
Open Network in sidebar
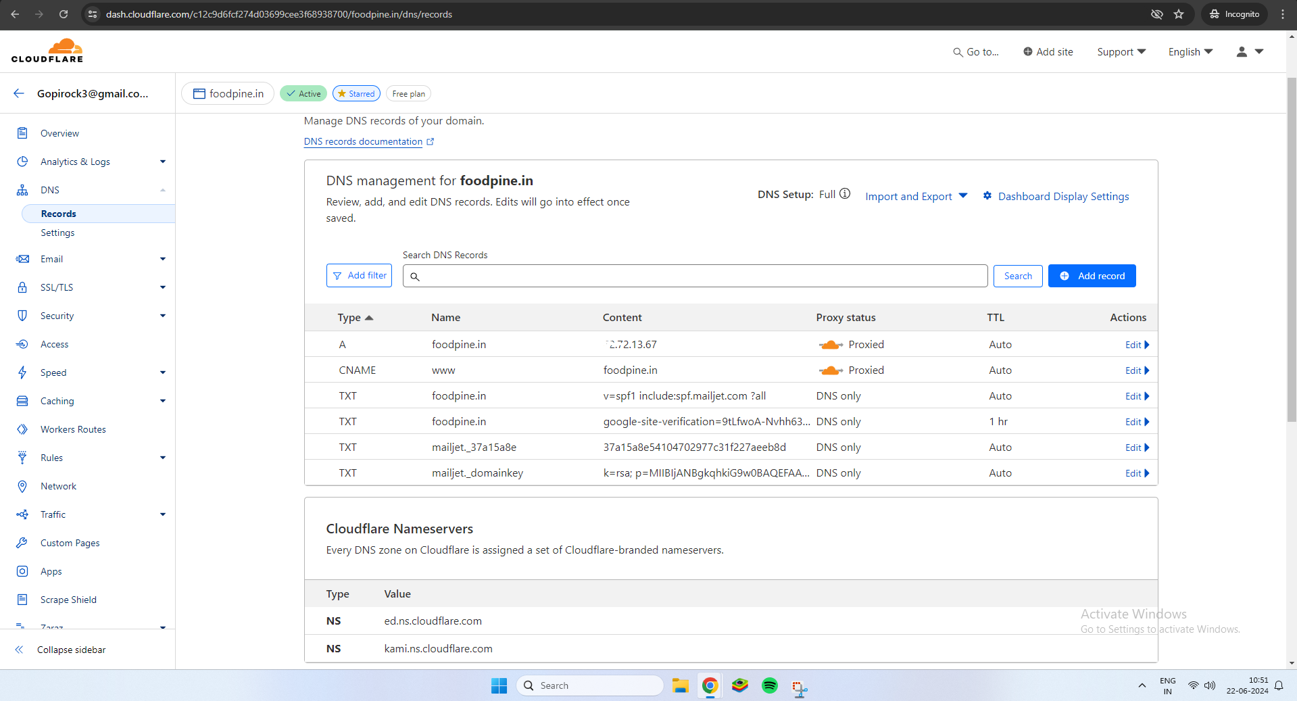click(58, 486)
